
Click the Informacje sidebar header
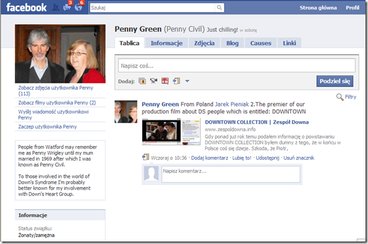tap(60, 215)
